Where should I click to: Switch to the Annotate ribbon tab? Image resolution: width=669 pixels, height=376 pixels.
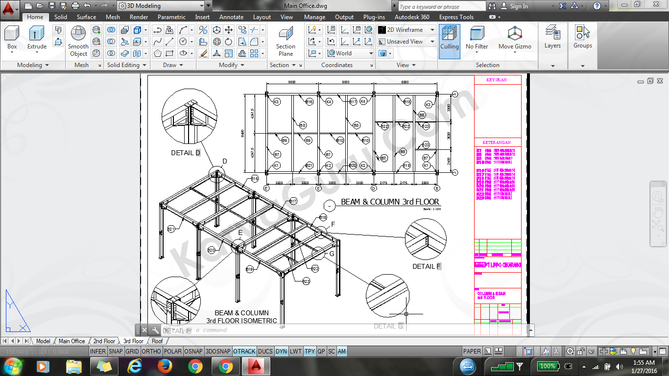click(x=231, y=17)
